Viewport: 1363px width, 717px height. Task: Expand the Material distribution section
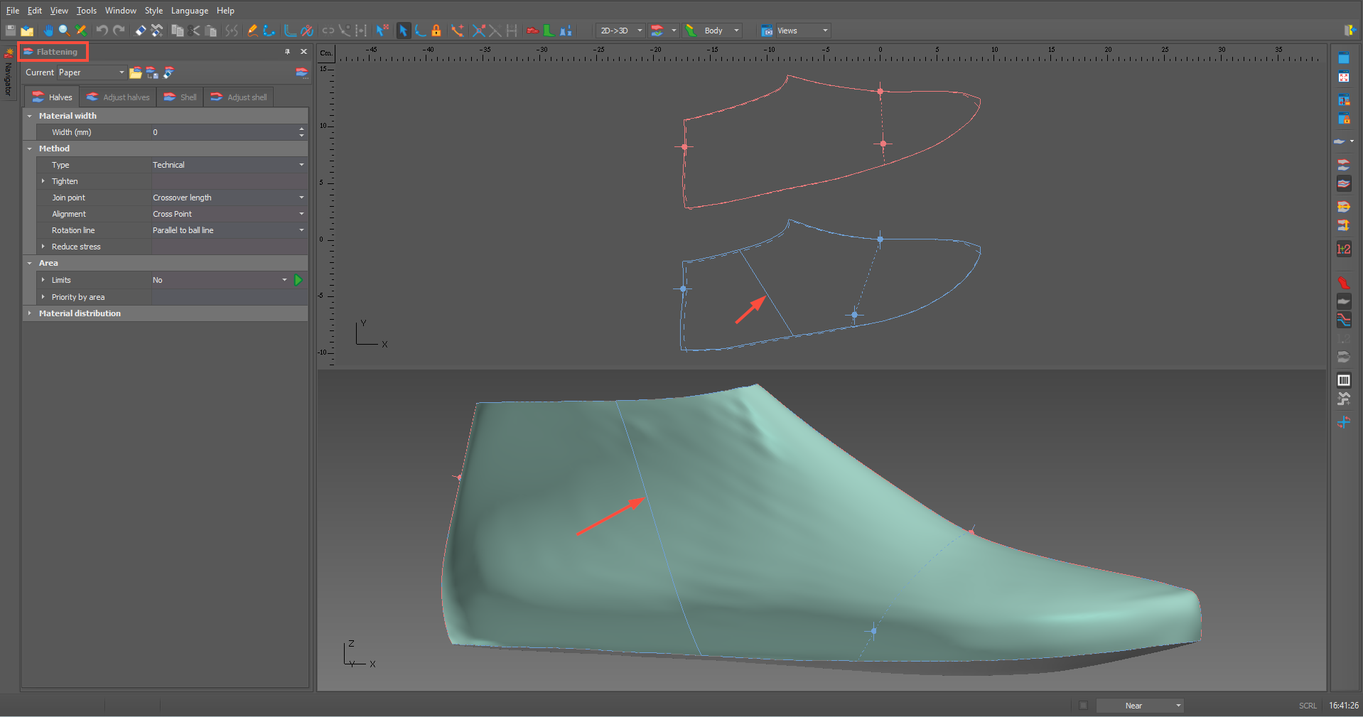pyautogui.click(x=30, y=313)
